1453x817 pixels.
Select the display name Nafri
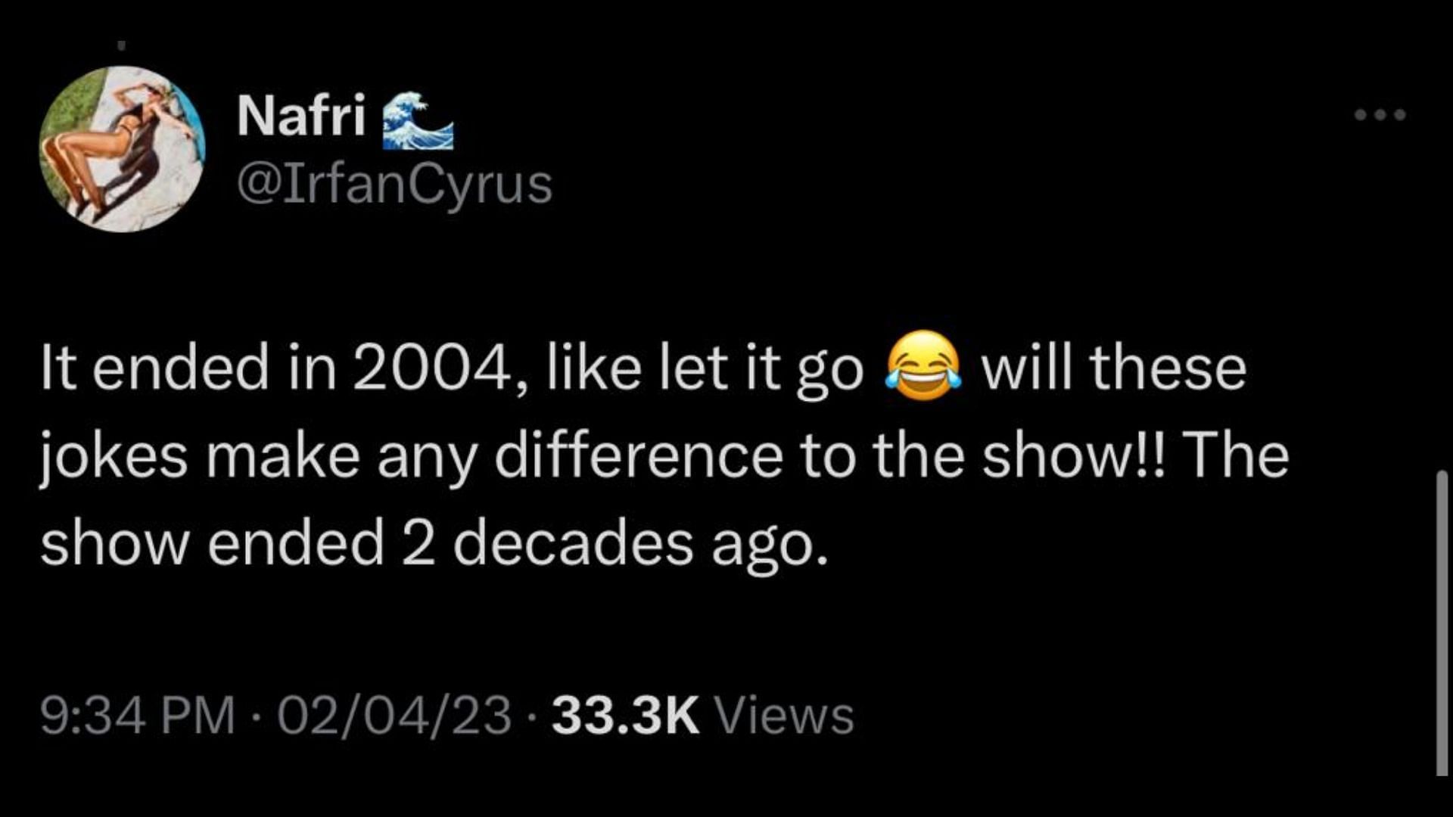tap(301, 116)
